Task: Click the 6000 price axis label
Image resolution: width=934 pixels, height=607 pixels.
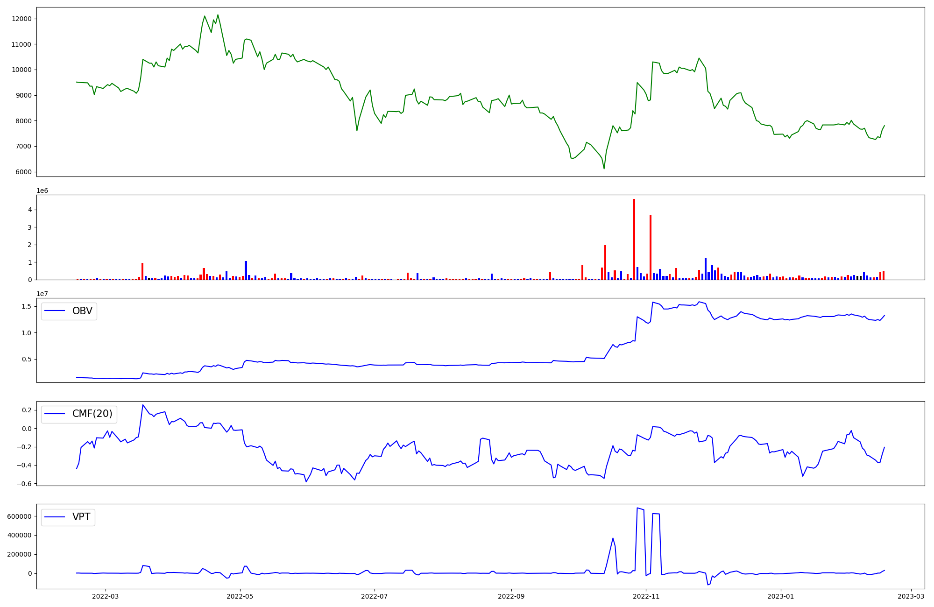Action: tap(24, 172)
